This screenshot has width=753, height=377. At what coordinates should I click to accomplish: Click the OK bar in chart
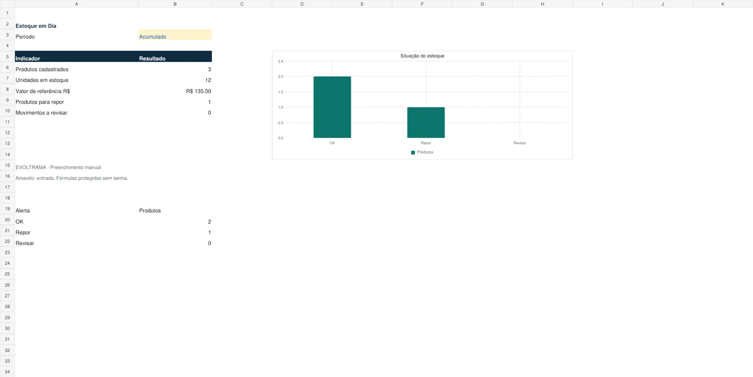click(x=332, y=107)
